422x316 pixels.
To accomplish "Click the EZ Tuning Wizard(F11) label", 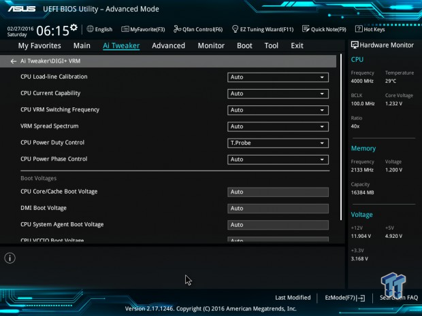I will [x=267, y=29].
